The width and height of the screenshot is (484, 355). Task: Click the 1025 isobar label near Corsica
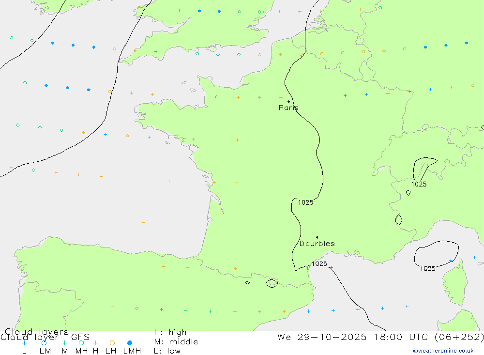coord(427,268)
